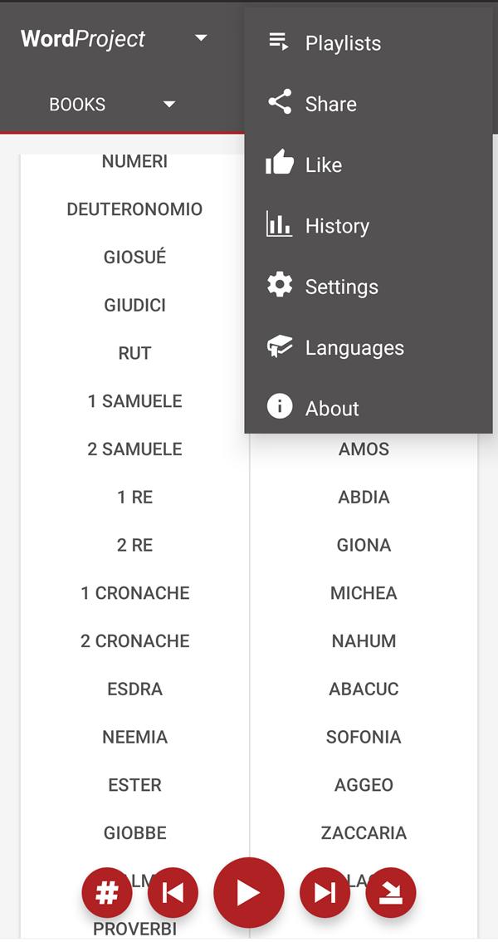Click the share icon in menu
Image resolution: width=498 pixels, height=942 pixels.
[x=279, y=103]
